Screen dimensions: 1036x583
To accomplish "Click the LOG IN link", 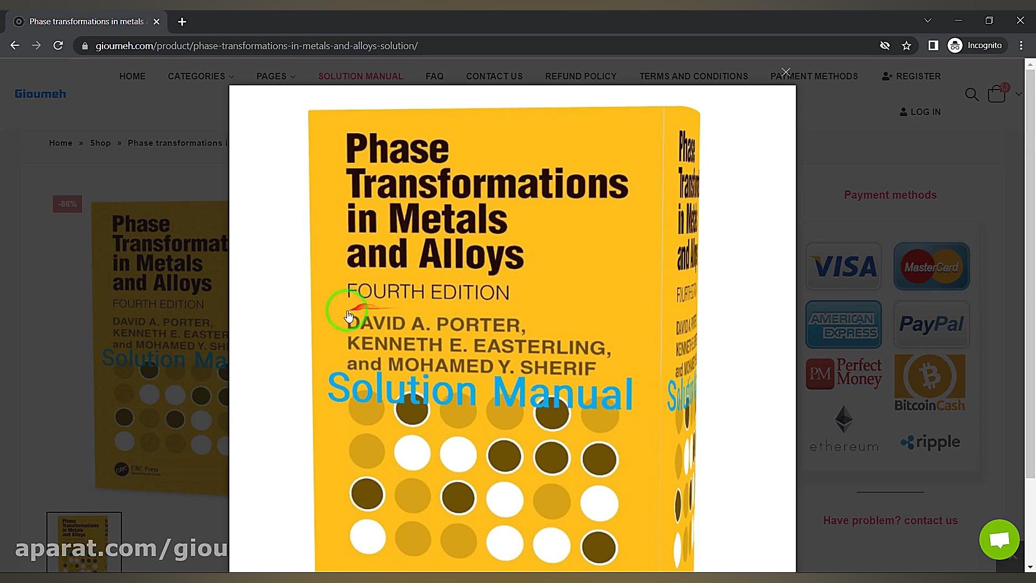I will [920, 112].
